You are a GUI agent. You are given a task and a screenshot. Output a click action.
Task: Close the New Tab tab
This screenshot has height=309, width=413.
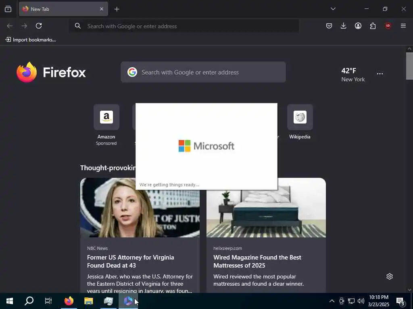(101, 9)
